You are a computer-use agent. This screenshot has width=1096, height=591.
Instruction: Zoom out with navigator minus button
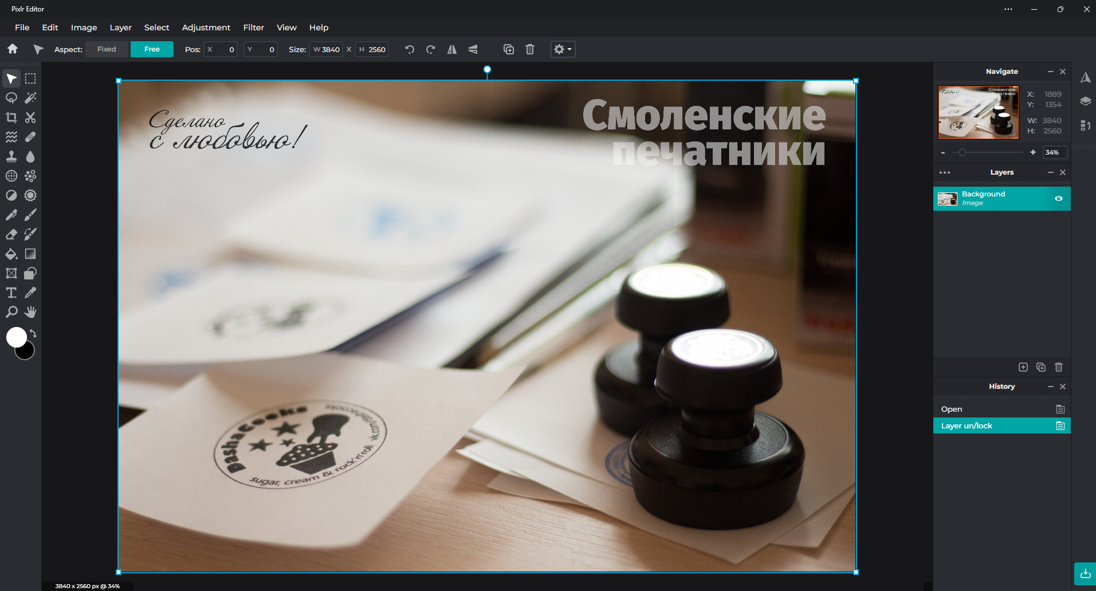[x=943, y=152]
